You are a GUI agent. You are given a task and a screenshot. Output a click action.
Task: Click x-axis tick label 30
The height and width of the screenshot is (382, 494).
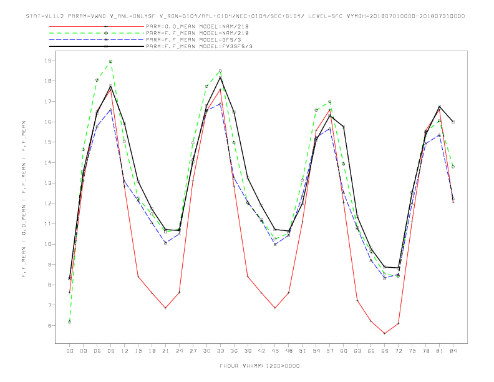pos(206,351)
